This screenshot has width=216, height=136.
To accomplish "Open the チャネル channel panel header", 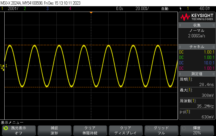I will [197, 47].
